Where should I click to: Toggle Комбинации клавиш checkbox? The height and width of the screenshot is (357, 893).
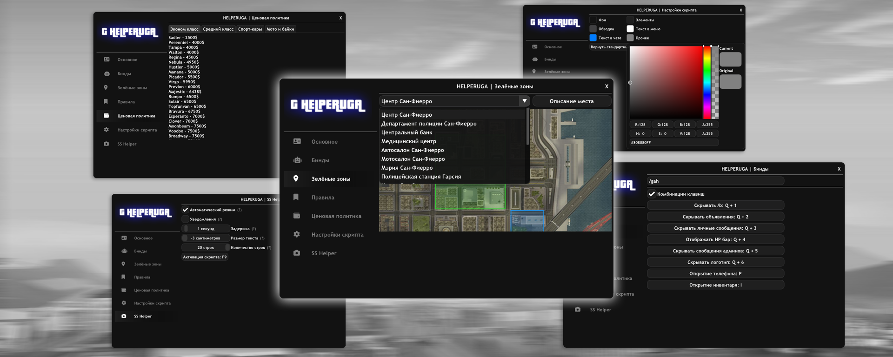point(652,194)
